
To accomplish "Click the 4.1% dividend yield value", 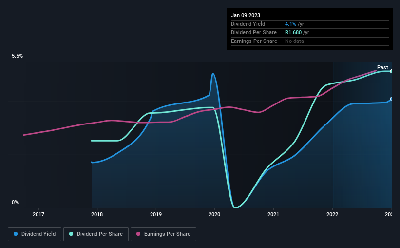I will [x=290, y=24].
